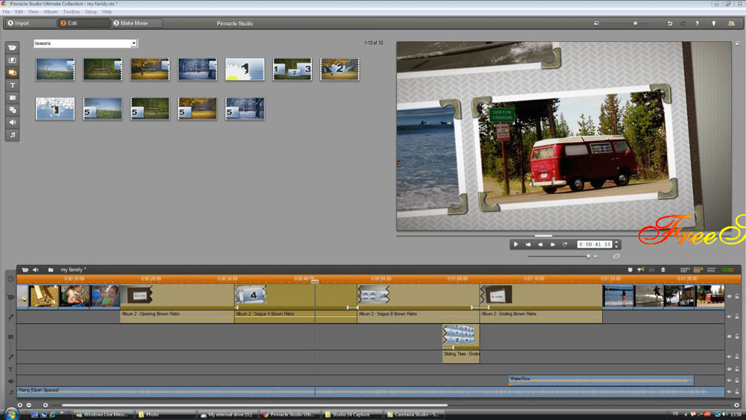Open the Setup menu
The height and width of the screenshot is (420, 746).
pyautogui.click(x=91, y=11)
